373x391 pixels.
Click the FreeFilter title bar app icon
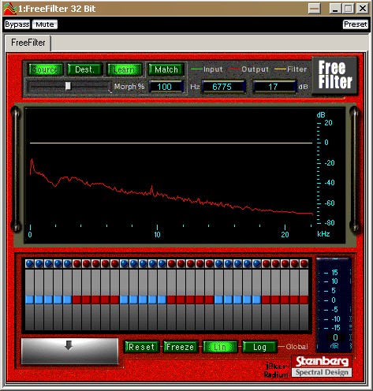(9, 9)
